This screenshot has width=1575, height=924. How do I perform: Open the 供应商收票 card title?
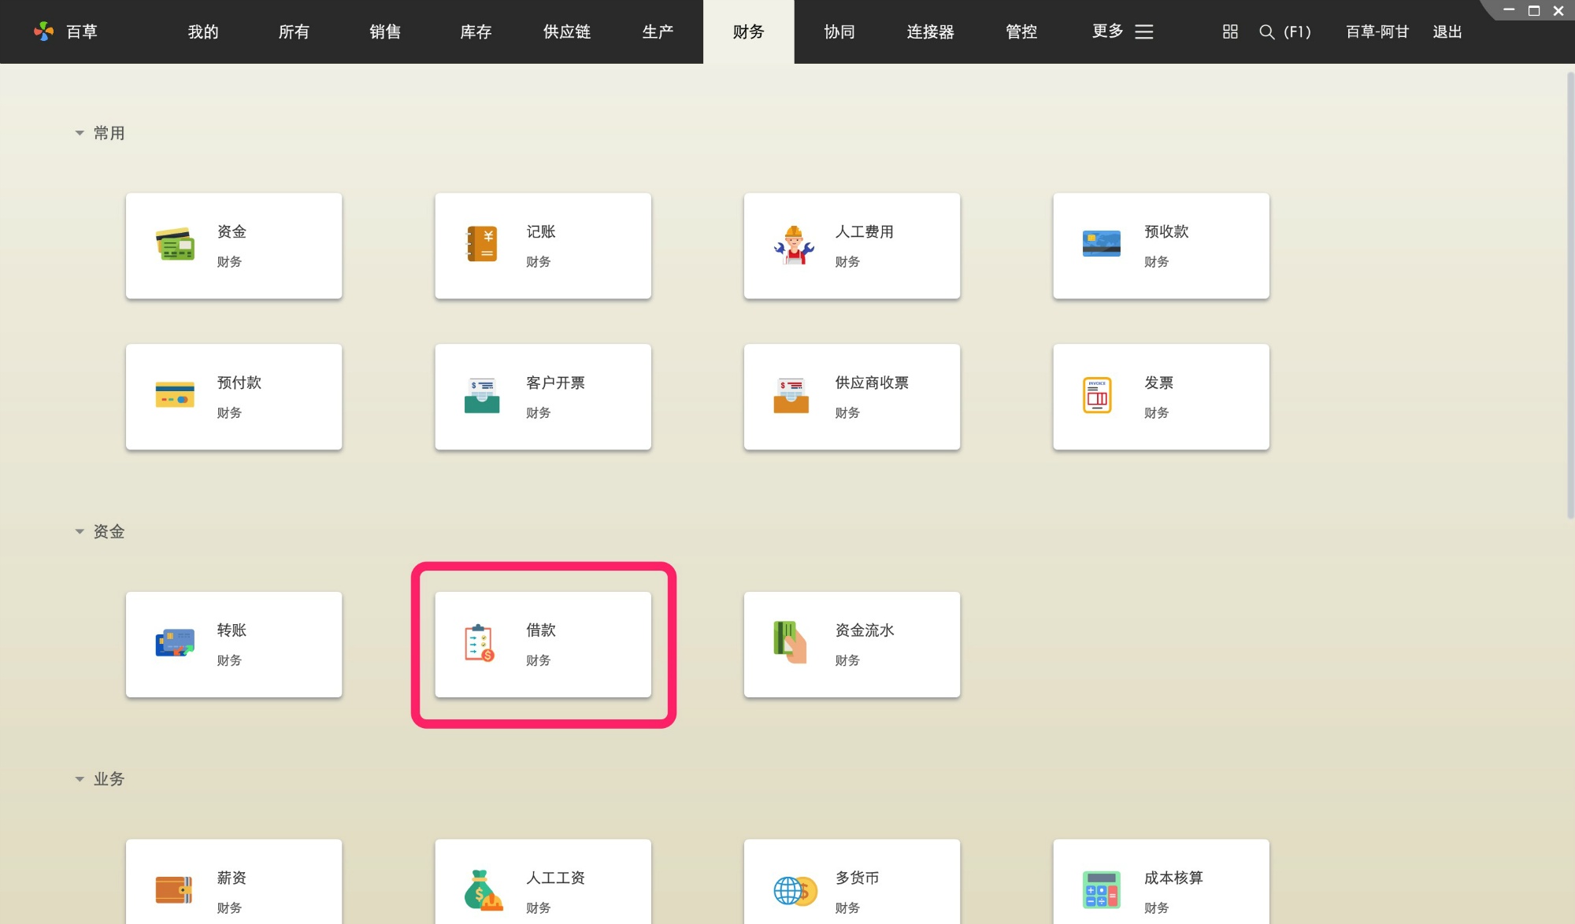coord(872,383)
